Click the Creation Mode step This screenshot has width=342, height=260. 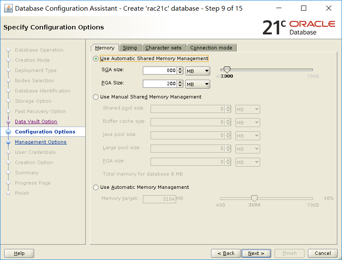[x=32, y=60]
